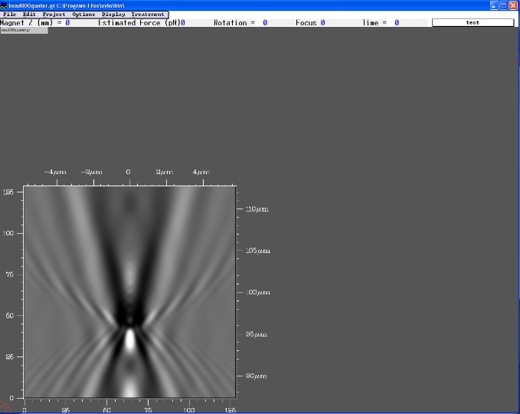Click the Estimated Force value
The image size is (520, 414).
pyautogui.click(x=183, y=23)
